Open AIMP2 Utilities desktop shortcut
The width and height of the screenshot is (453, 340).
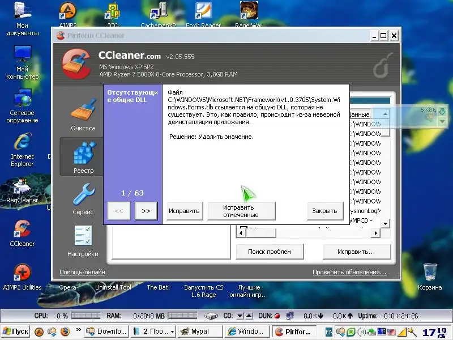(22, 277)
